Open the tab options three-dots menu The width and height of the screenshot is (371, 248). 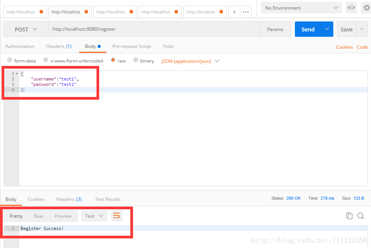(x=246, y=12)
